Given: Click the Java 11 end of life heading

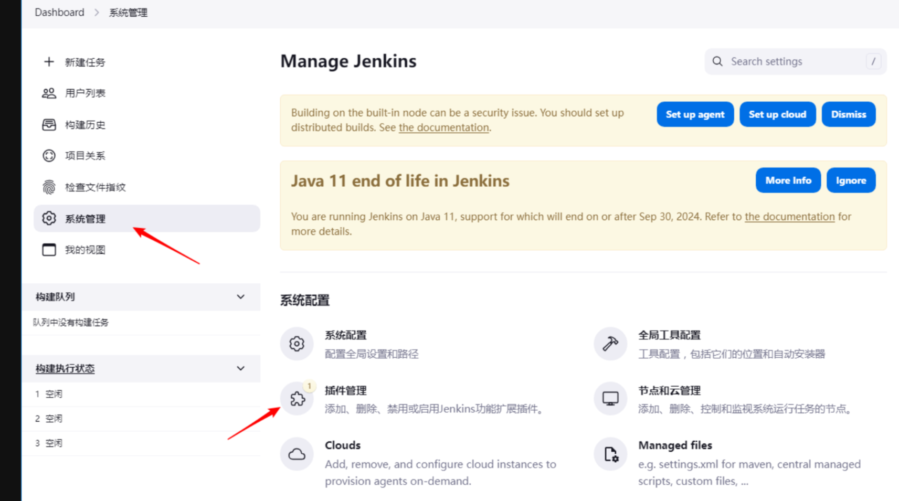Looking at the screenshot, I should coord(400,180).
